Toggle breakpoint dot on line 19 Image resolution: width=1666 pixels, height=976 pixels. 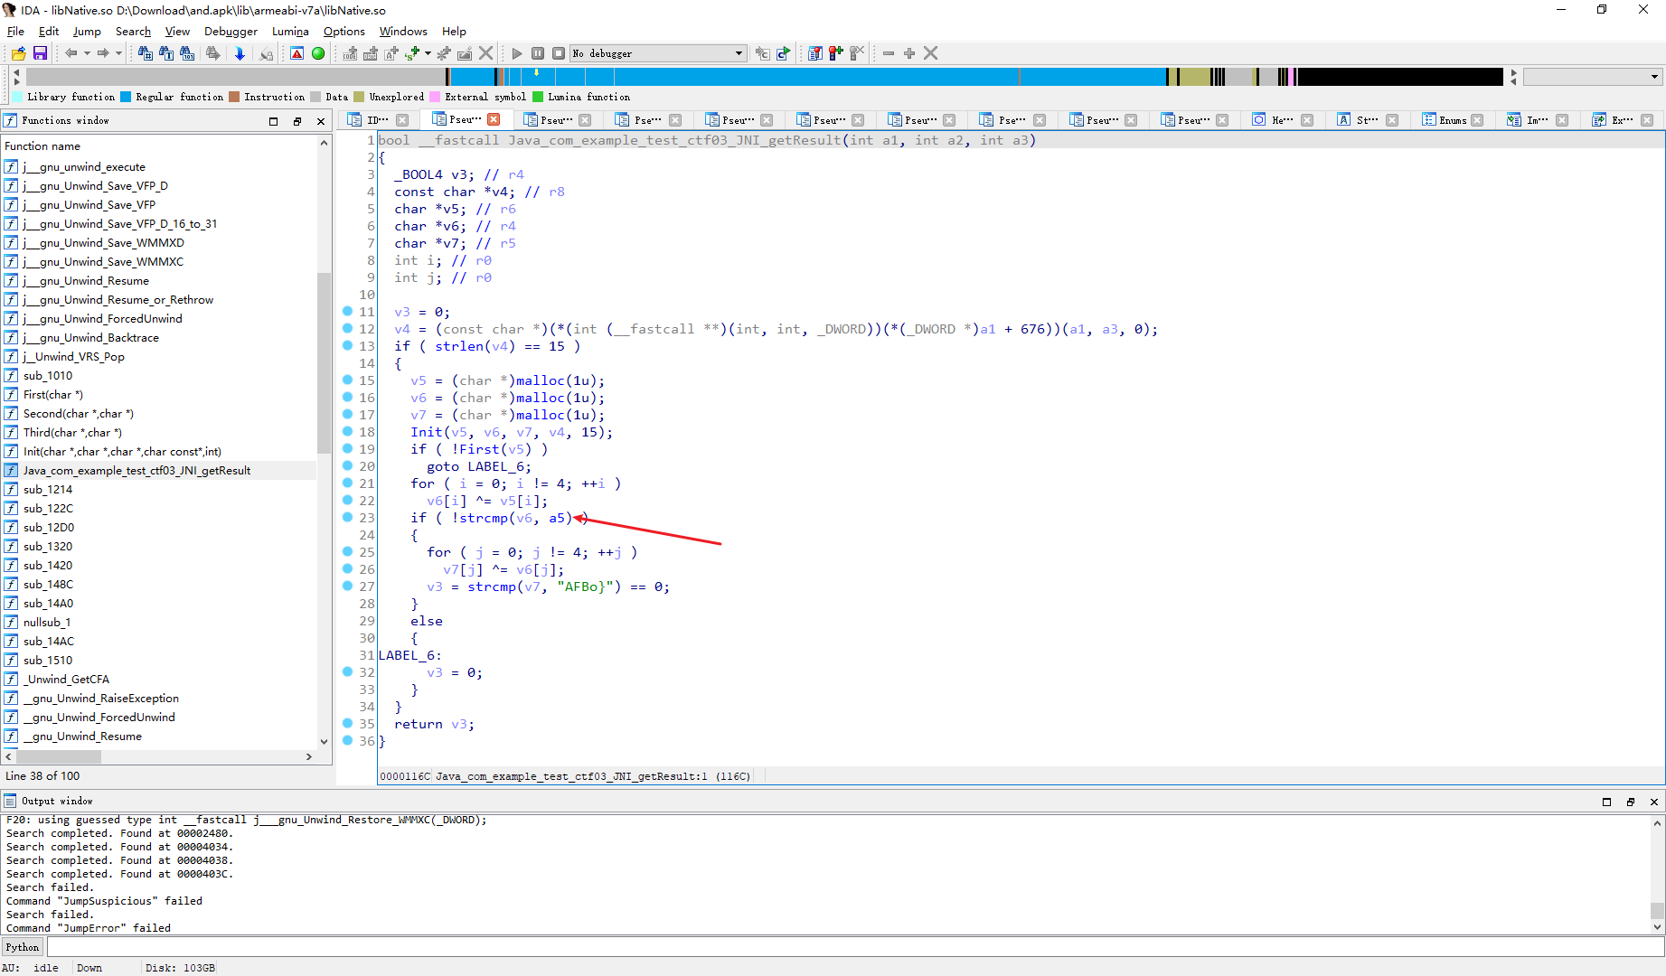[x=347, y=448]
